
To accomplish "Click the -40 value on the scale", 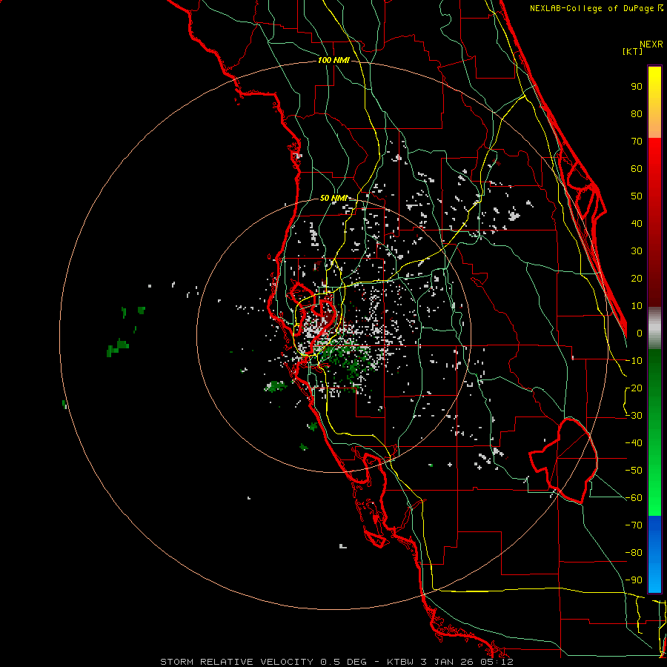I will coord(634,443).
